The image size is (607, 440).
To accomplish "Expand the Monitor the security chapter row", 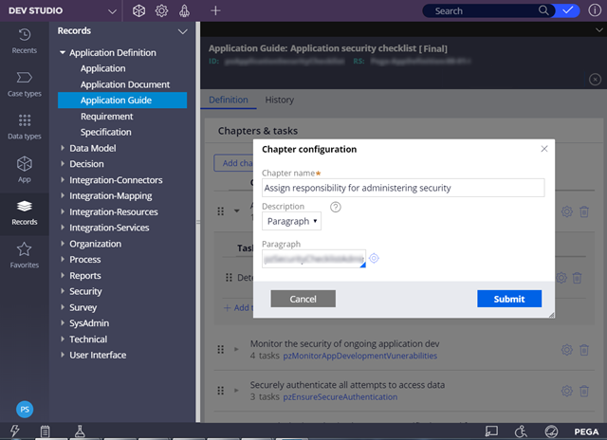I will click(x=237, y=349).
